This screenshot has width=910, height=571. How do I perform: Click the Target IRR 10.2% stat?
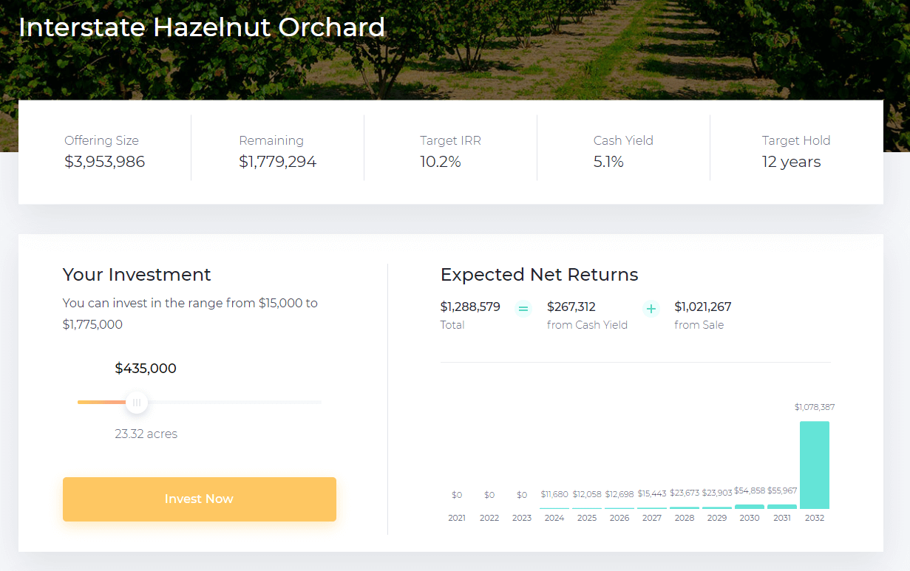point(450,151)
